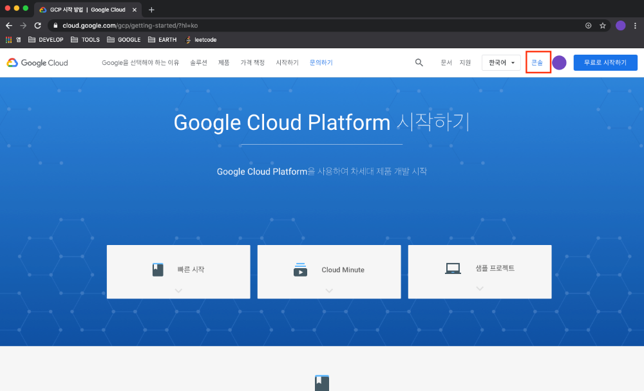Open the 빠른 시작 card
Screen dimensions: 644x391
[178, 271]
